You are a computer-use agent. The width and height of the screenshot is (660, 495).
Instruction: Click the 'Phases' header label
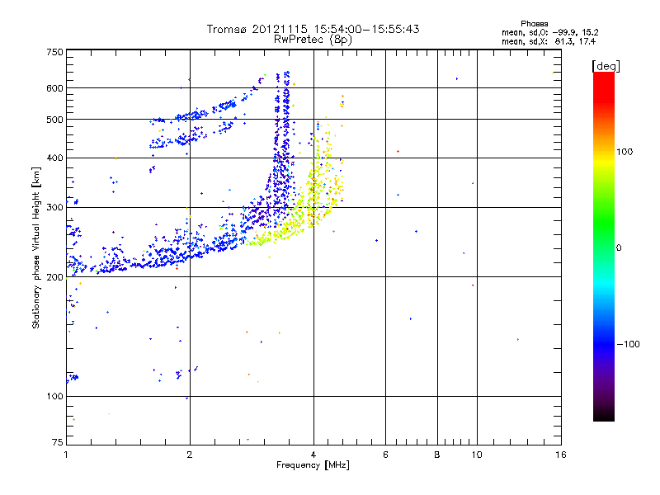pyautogui.click(x=534, y=24)
